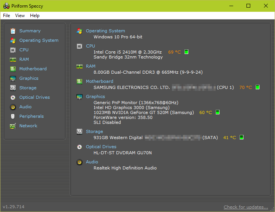Select Peripherals in the sidebar

pyautogui.click(x=32, y=116)
